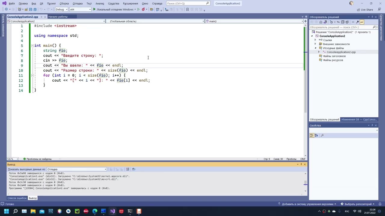
Task: Click the Visual Studio taskbar icon
Action: pos(112,211)
